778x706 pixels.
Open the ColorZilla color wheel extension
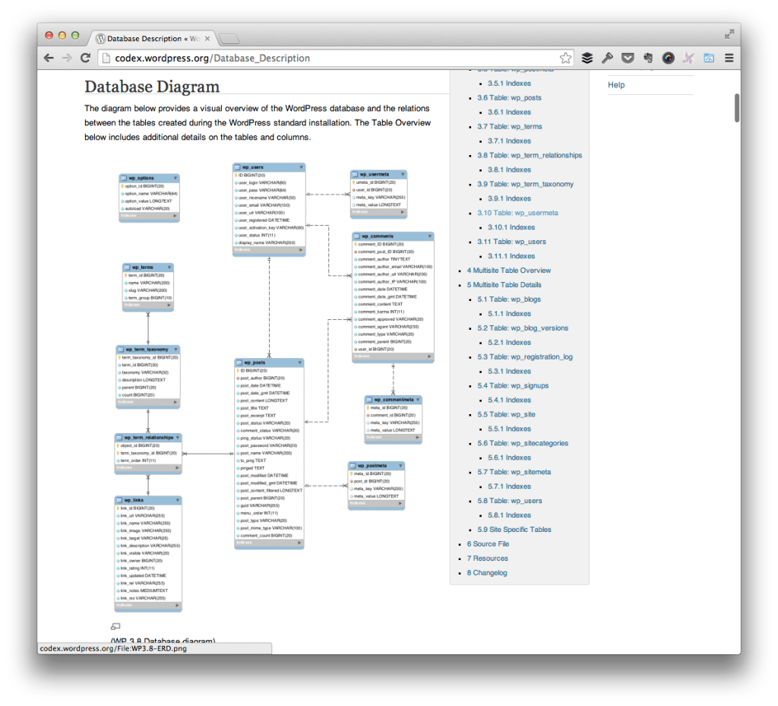[x=669, y=57]
